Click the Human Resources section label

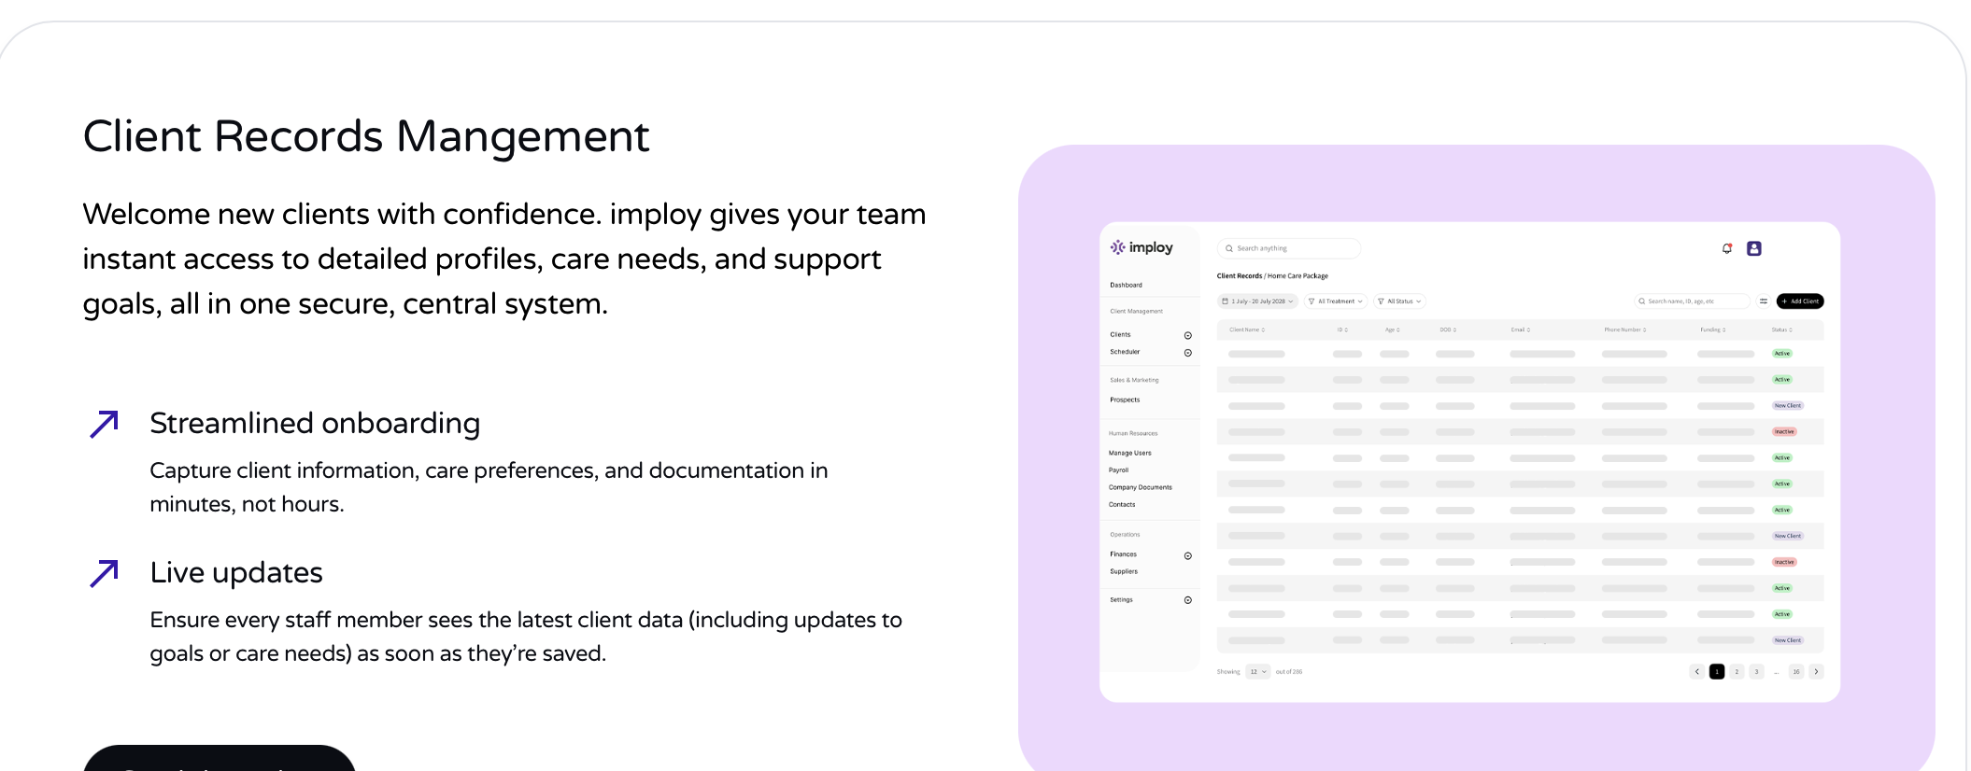pyautogui.click(x=1133, y=433)
